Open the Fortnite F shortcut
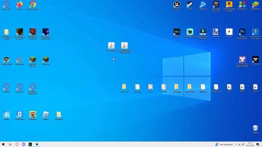The image size is (262, 147). [7, 114]
